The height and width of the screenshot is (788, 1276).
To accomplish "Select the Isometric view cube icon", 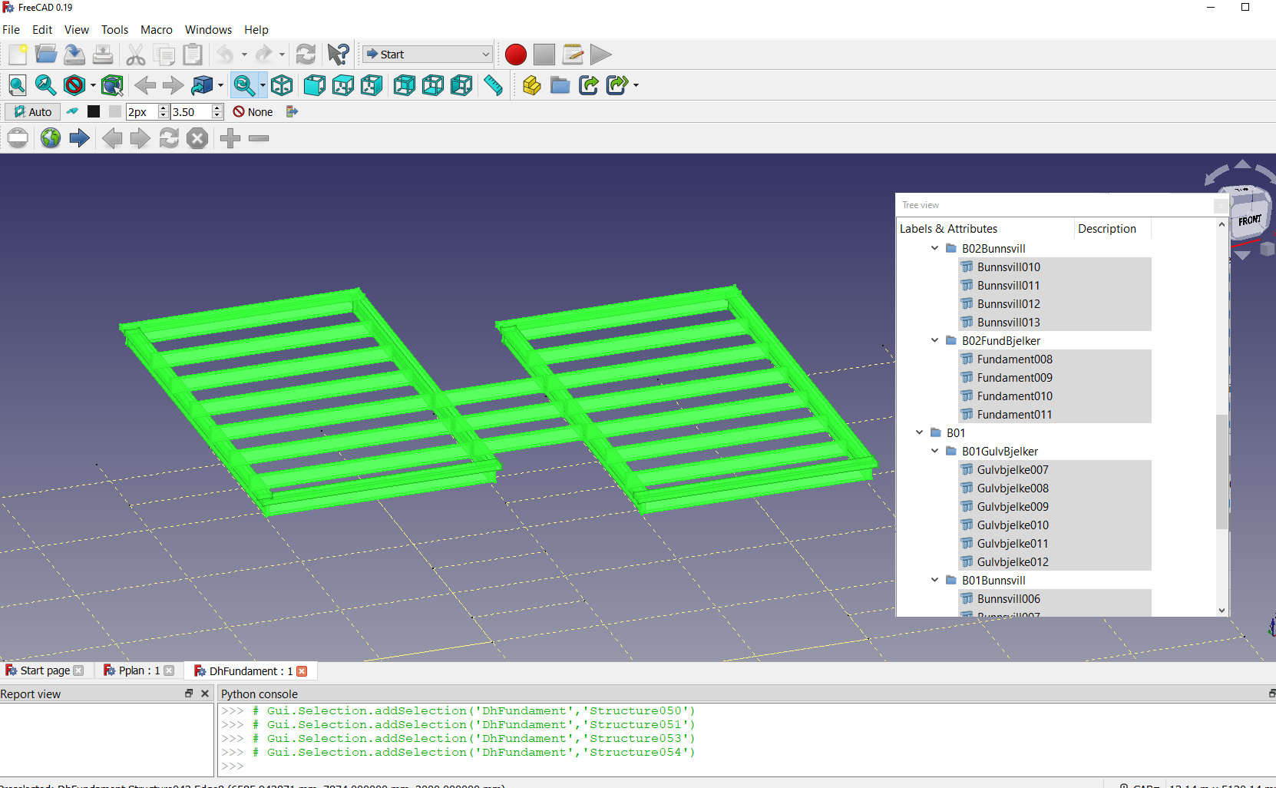I will point(282,85).
